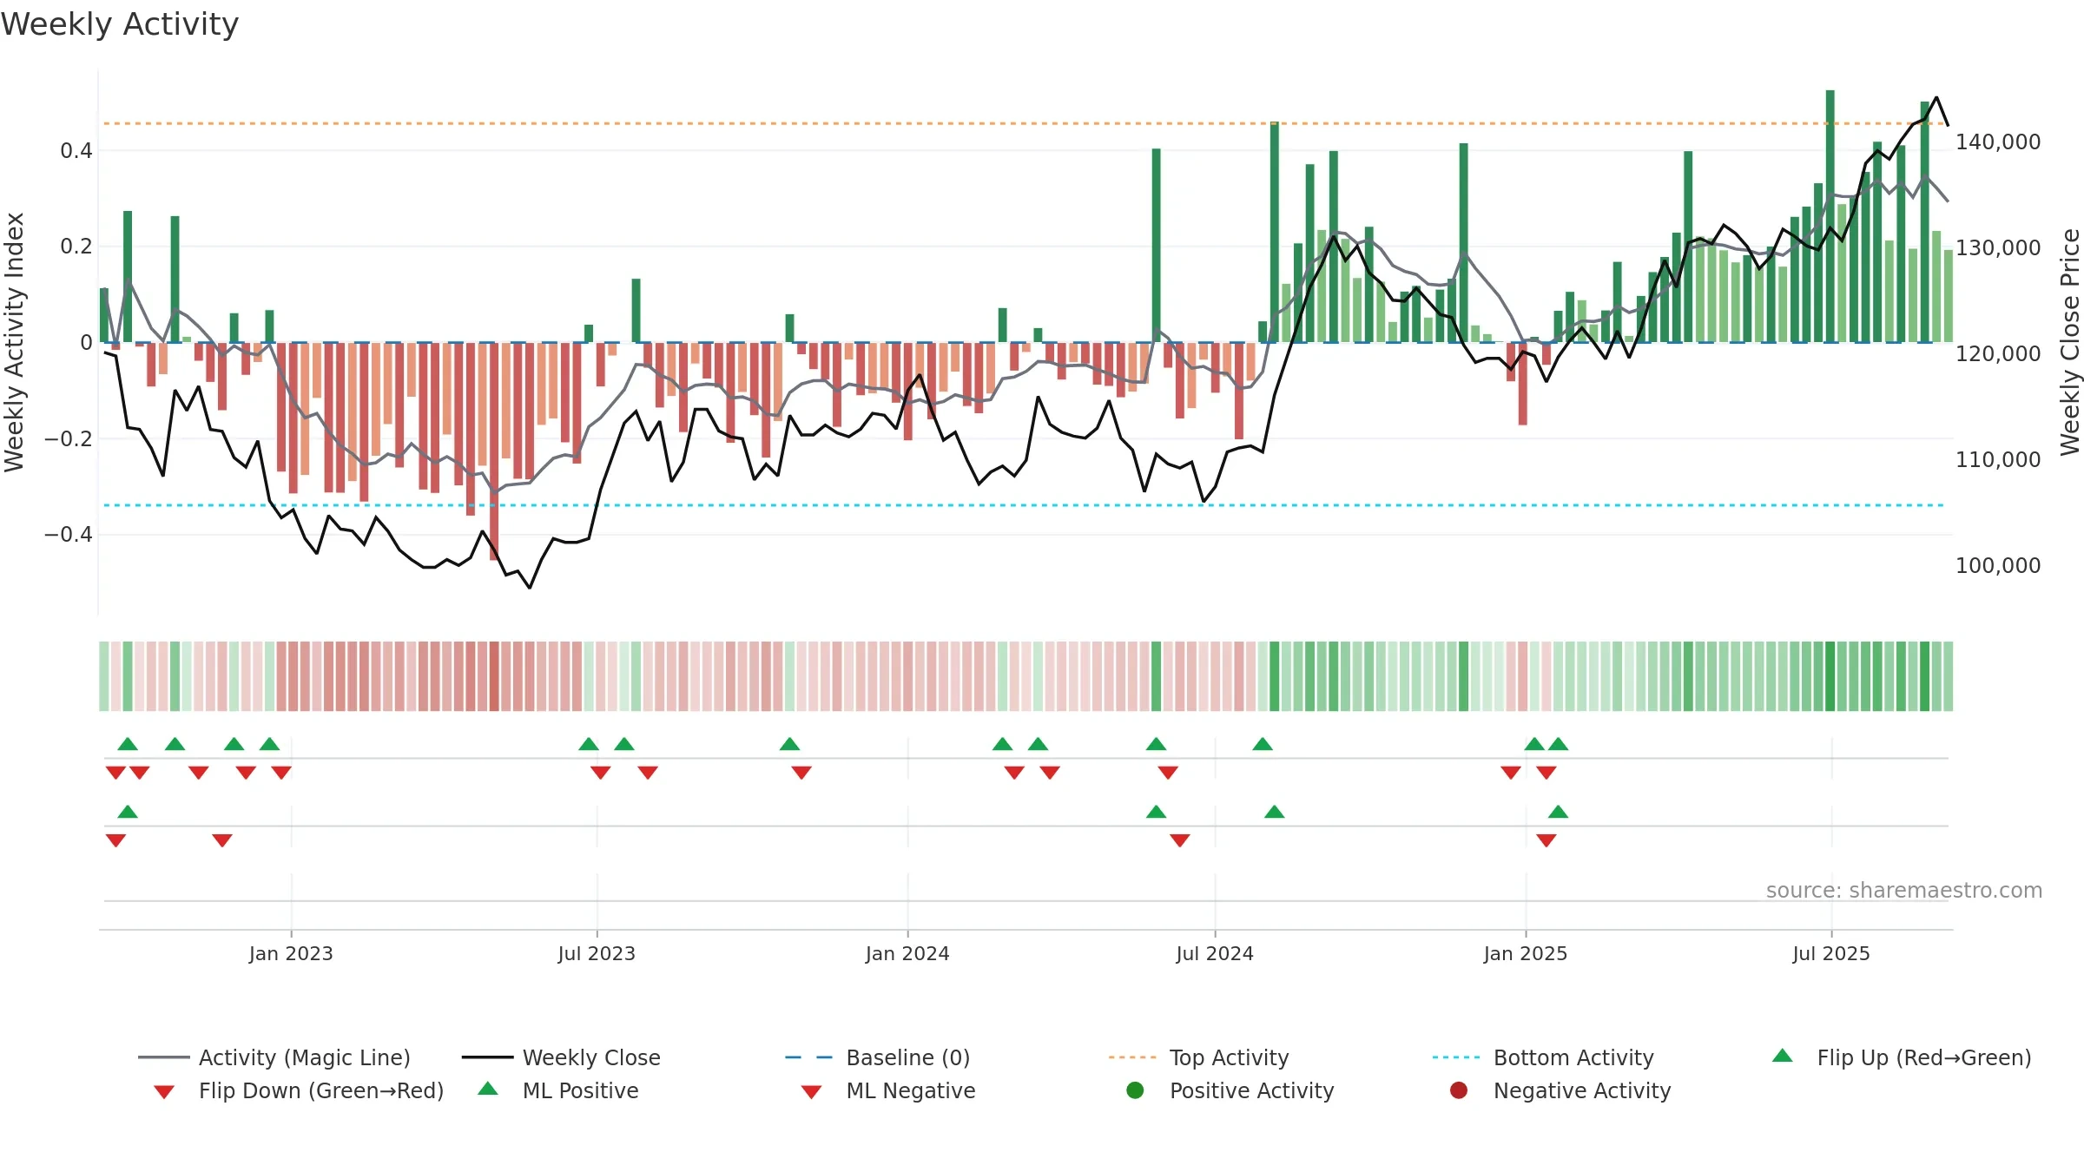Click the tallest dark green bar near Jul 2025
Viewport: 2084px width, 1172px height.
[x=1830, y=216]
